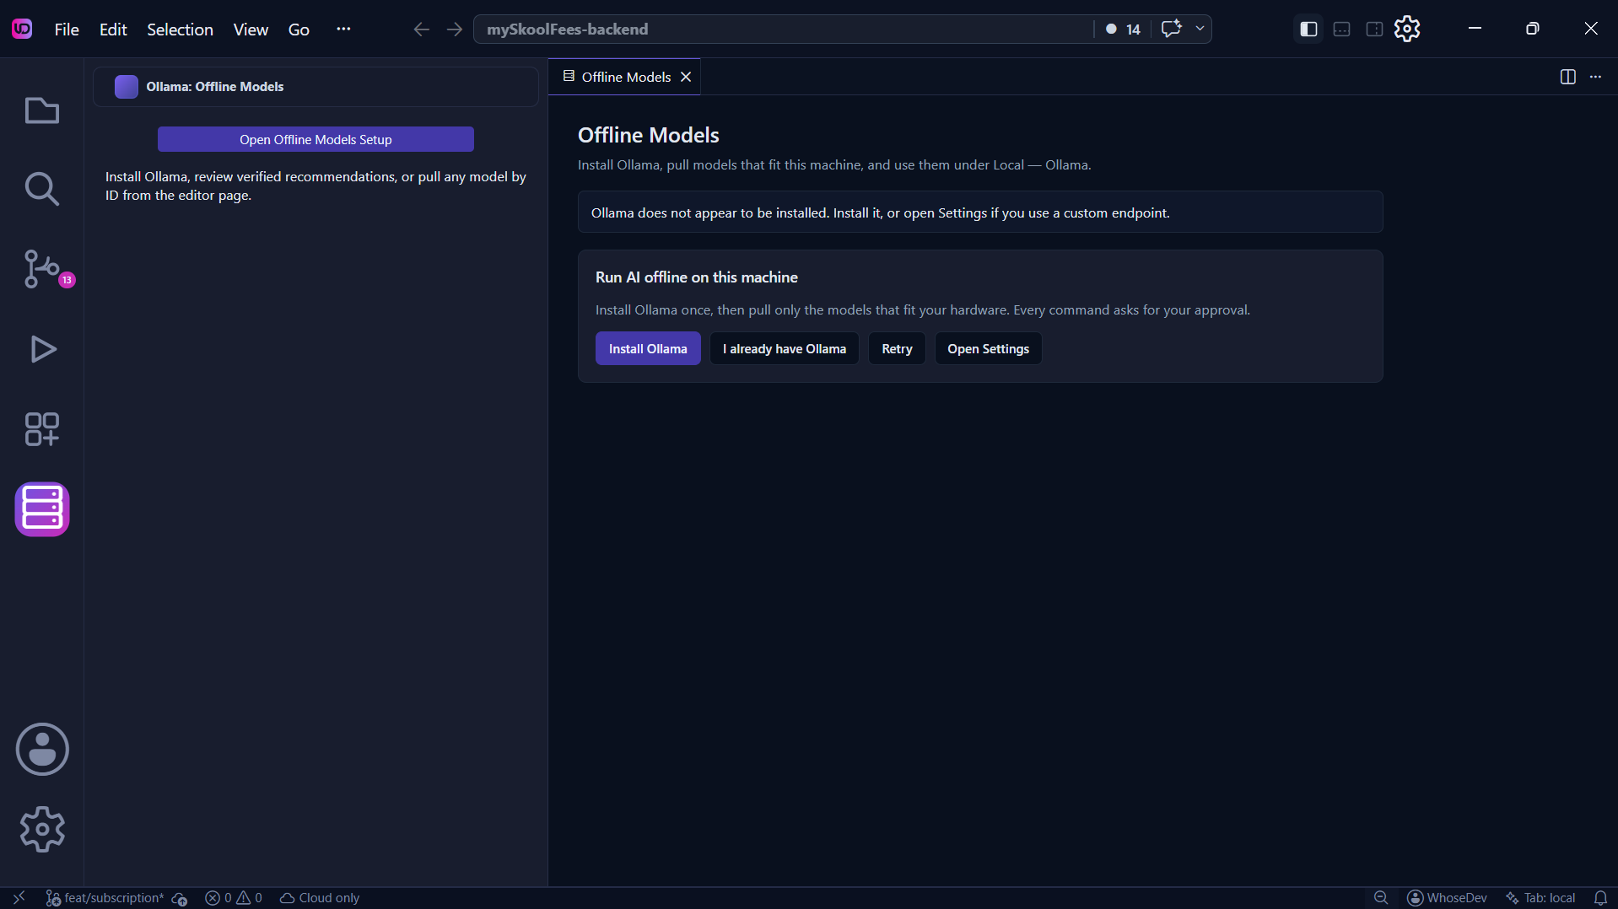Open the Selection menu
This screenshot has height=909, width=1618.
click(180, 29)
